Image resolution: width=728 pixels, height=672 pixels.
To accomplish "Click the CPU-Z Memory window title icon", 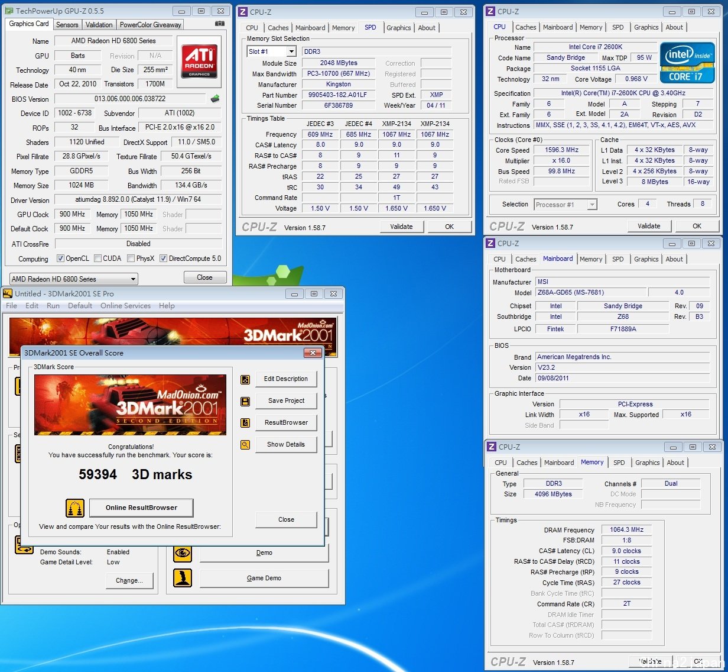I will (x=492, y=447).
